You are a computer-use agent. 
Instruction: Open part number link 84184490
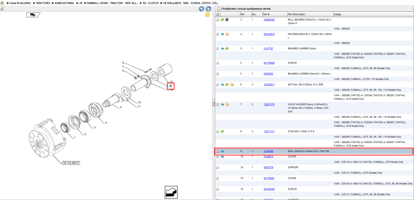269,189
